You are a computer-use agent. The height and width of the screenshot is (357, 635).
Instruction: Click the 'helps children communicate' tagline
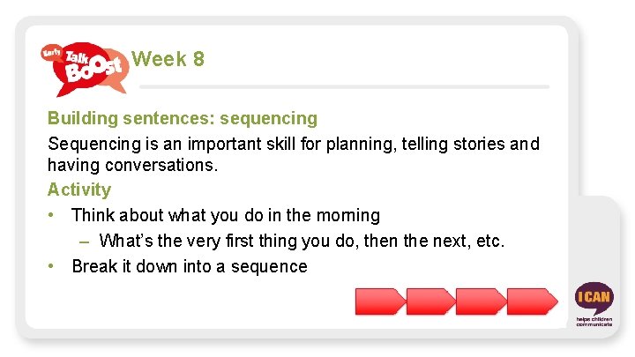594,322
